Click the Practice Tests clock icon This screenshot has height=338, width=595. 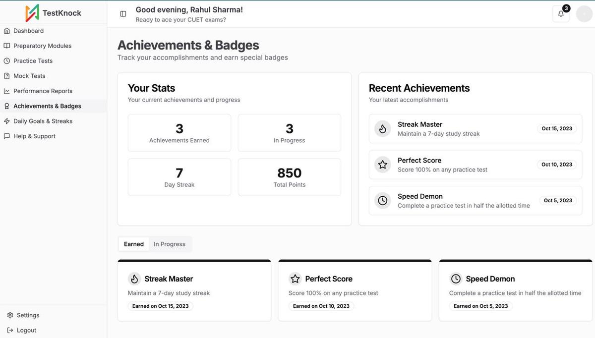pos(7,60)
